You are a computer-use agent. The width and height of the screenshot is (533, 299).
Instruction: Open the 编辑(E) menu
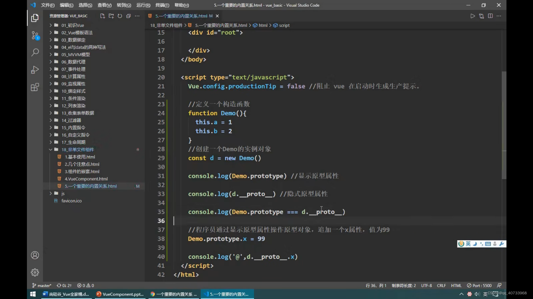click(x=66, y=5)
